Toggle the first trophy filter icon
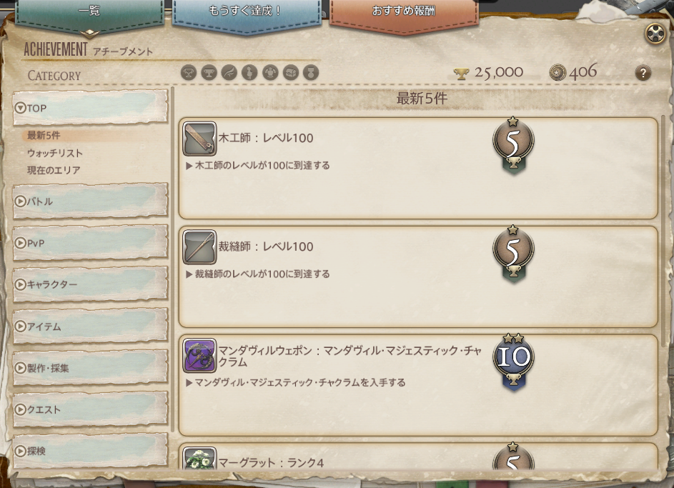Image resolution: width=674 pixels, height=488 pixels. click(188, 73)
